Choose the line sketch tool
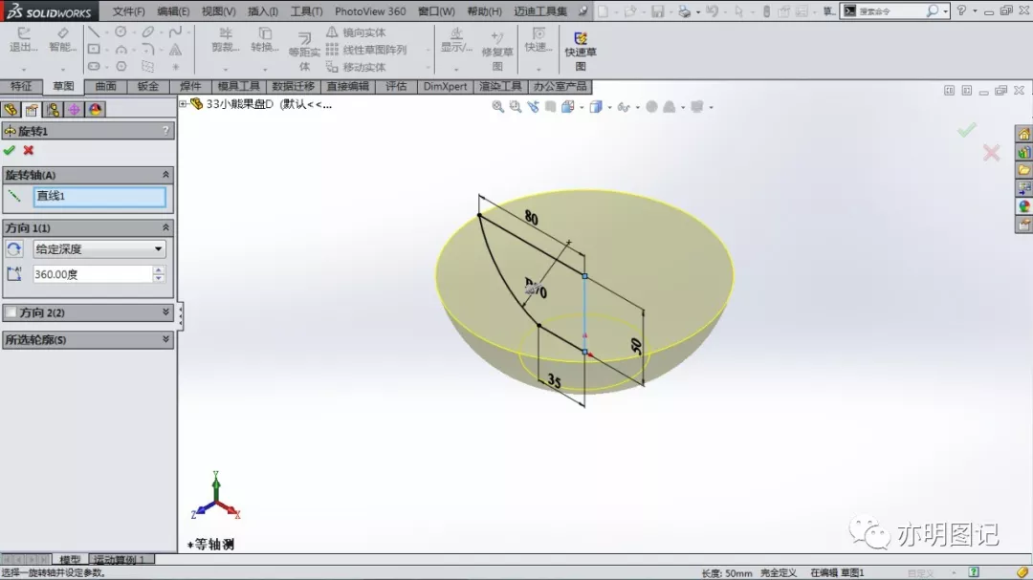The width and height of the screenshot is (1033, 580). [x=94, y=32]
